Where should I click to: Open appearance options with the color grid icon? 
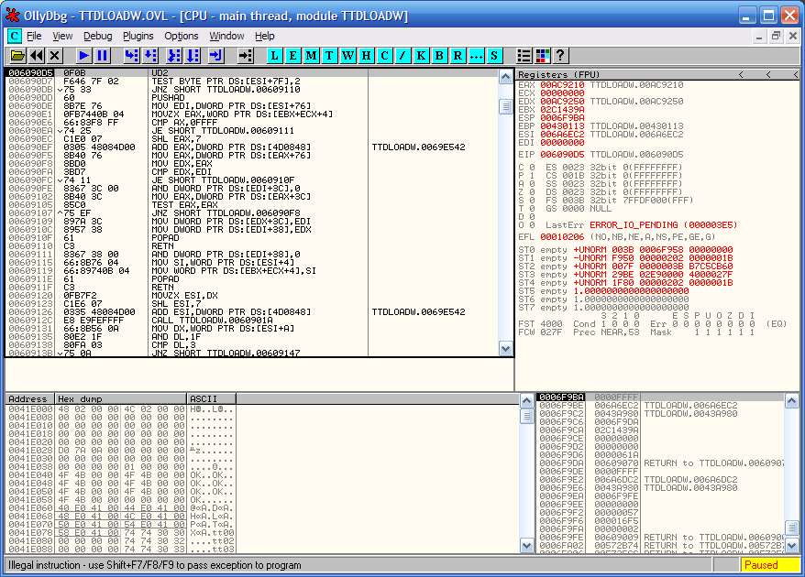pyautogui.click(x=542, y=55)
